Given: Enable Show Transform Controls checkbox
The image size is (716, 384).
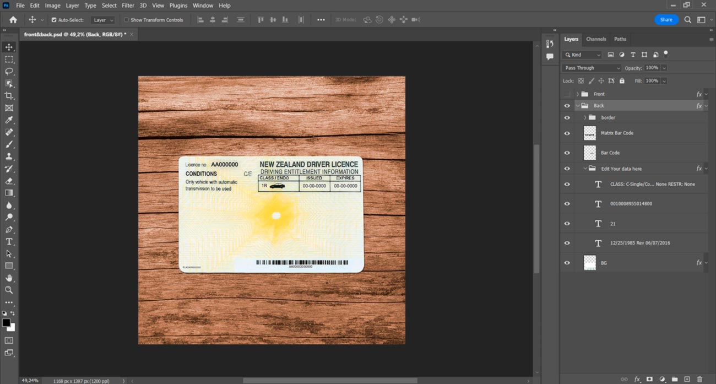Looking at the screenshot, I should point(126,20).
